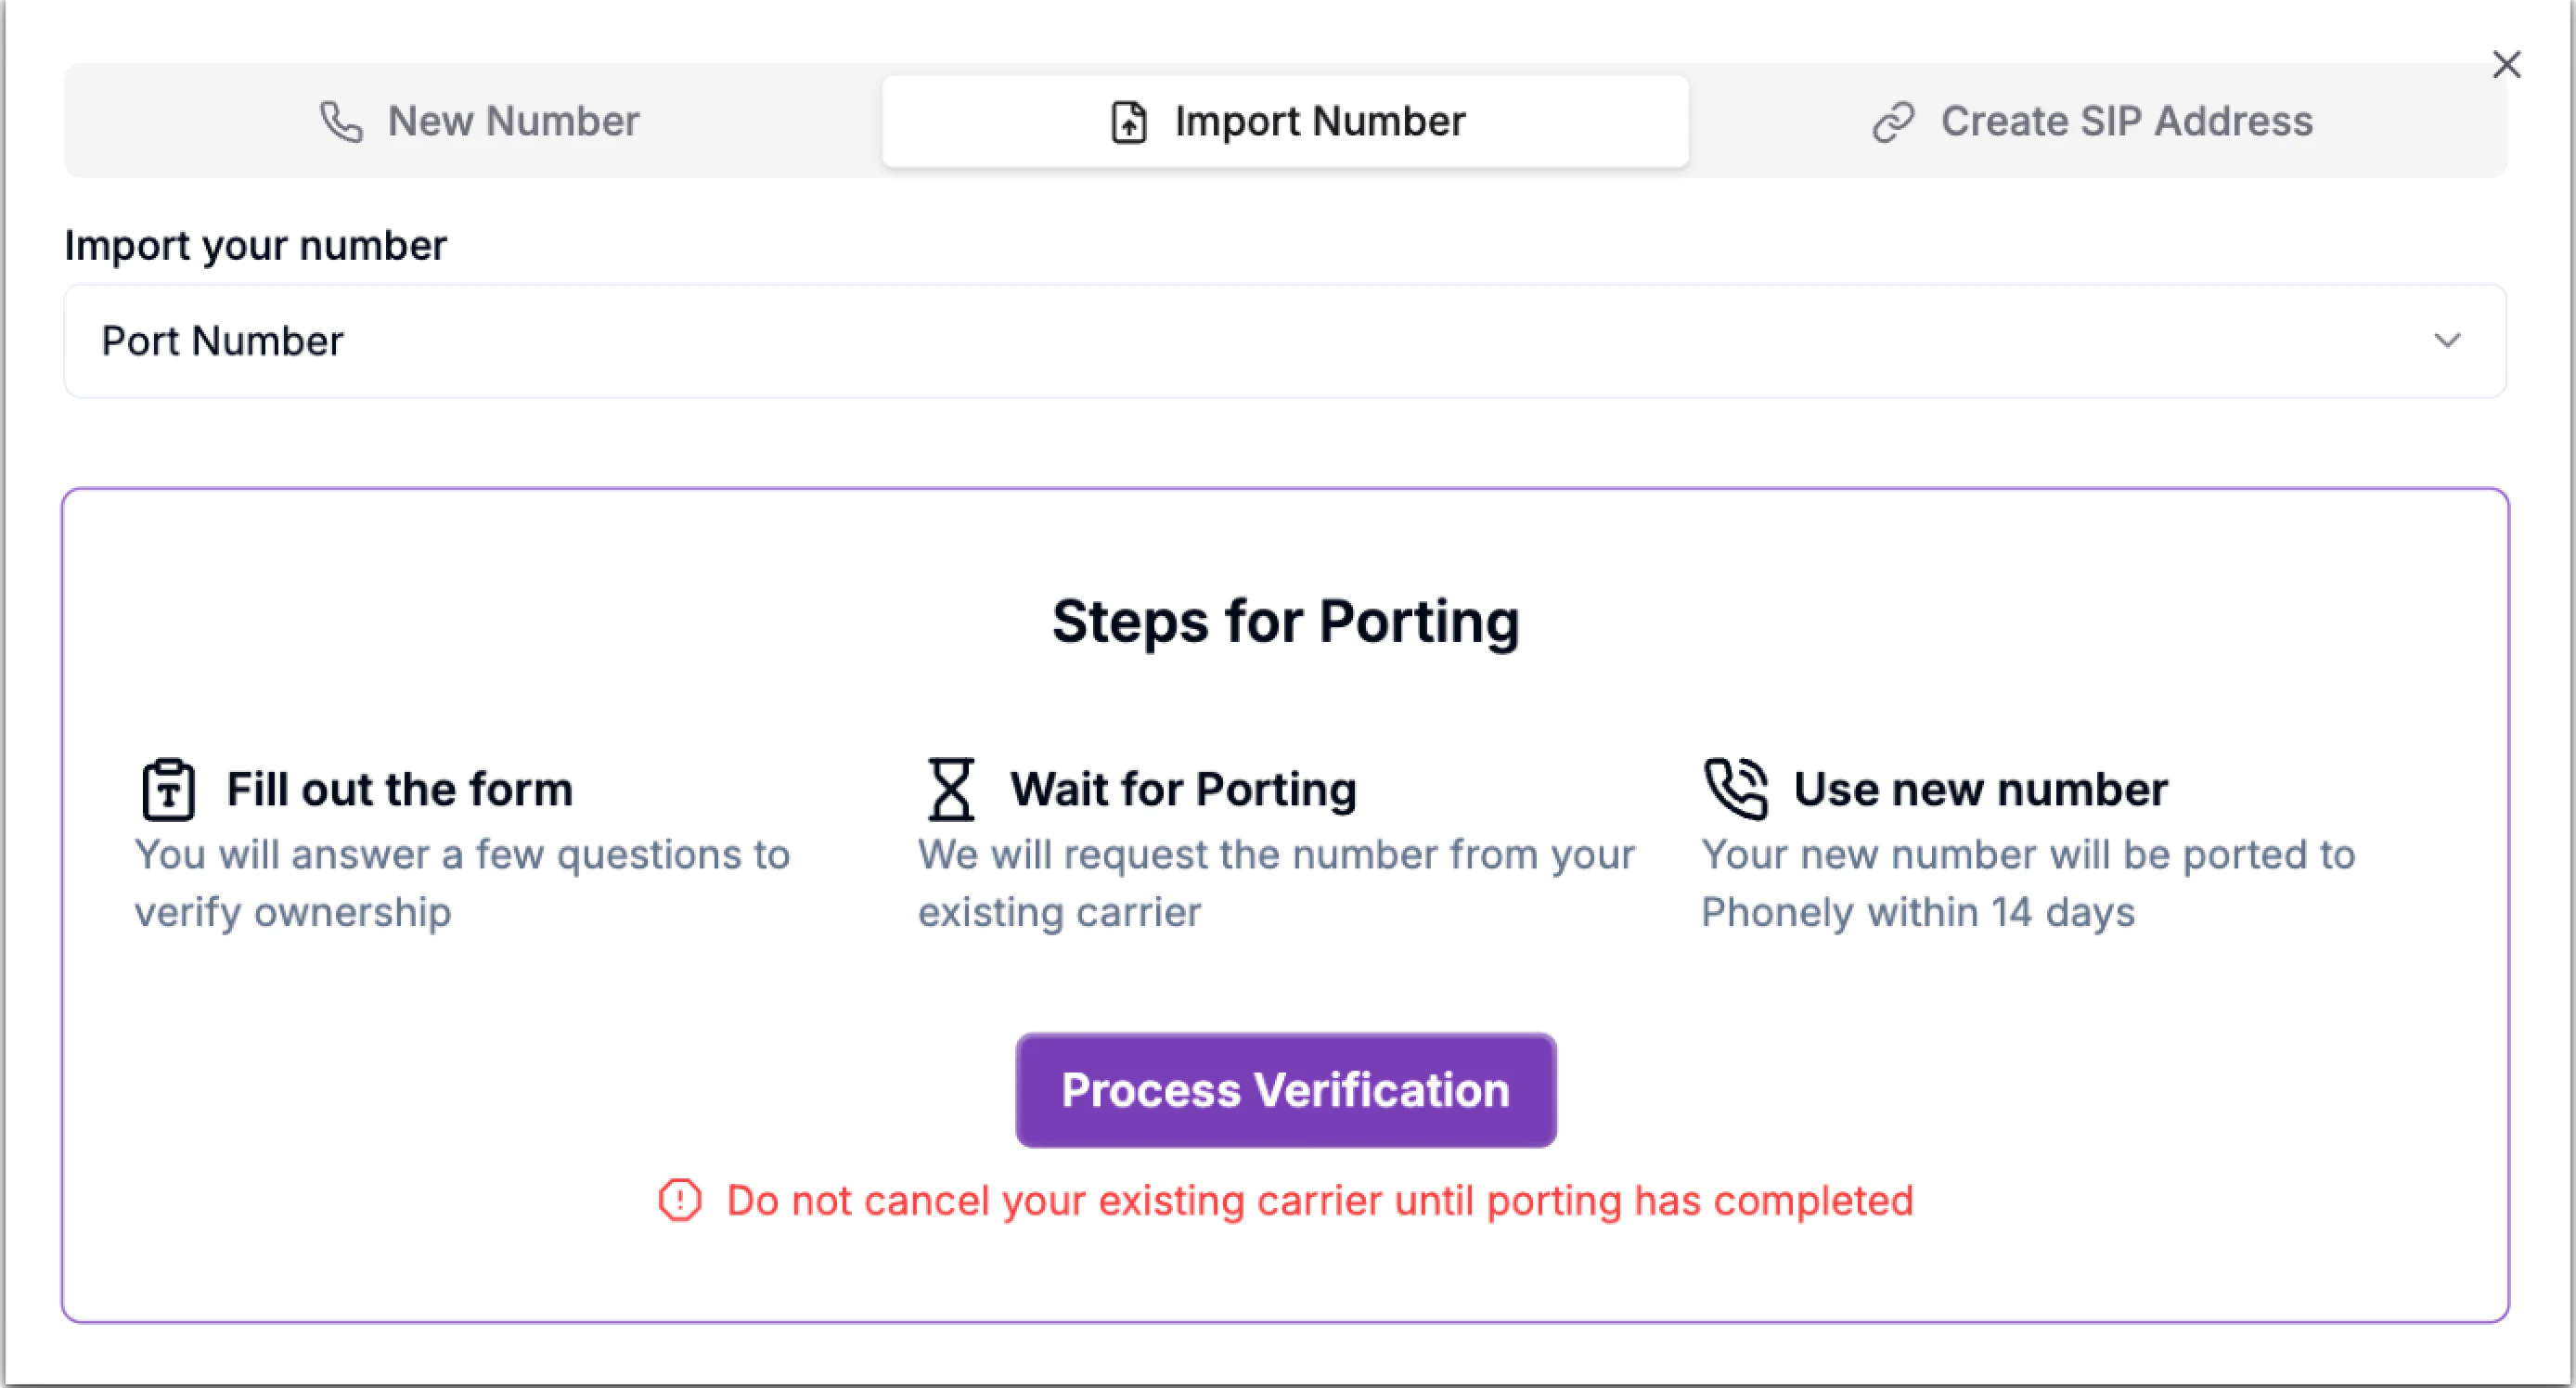The width and height of the screenshot is (2576, 1388).
Task: Click the red carrier cancellation warning text
Action: tap(1320, 1200)
